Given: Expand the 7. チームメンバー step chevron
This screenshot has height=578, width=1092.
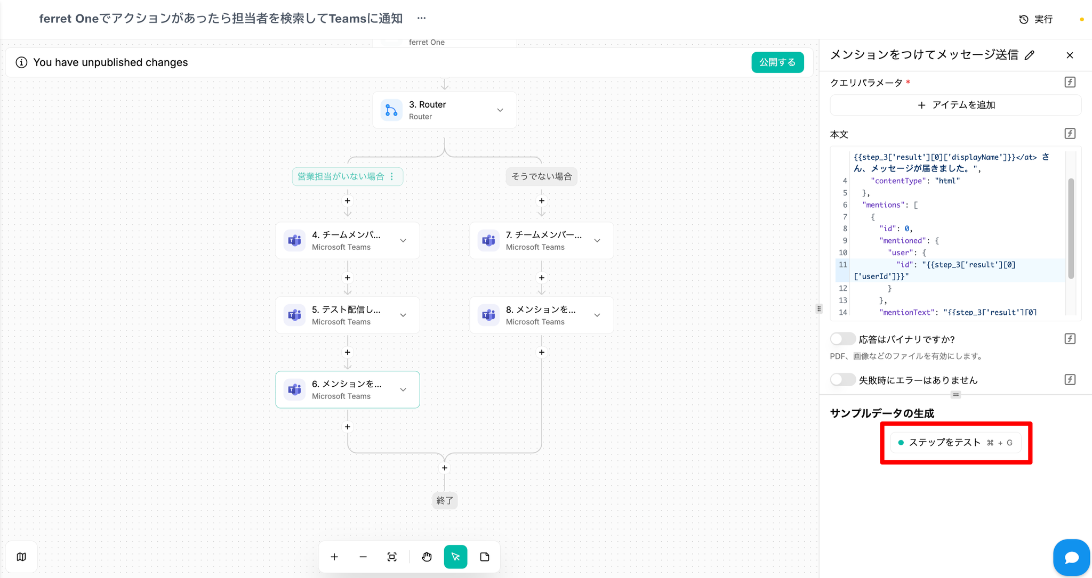Looking at the screenshot, I should click(597, 240).
